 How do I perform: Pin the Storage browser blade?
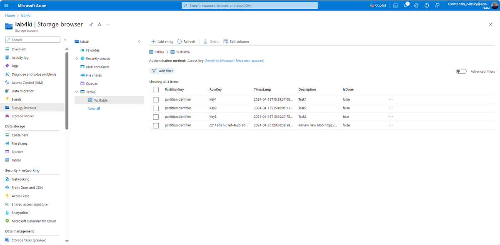[91, 25]
